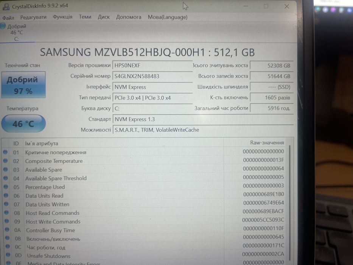Click the serial number field S4GLNX2N588483

click(152, 76)
